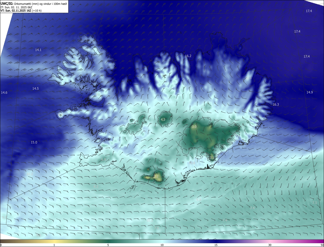Click the 5 tick label on the color scale
The image size is (324, 247).
point(108,245)
